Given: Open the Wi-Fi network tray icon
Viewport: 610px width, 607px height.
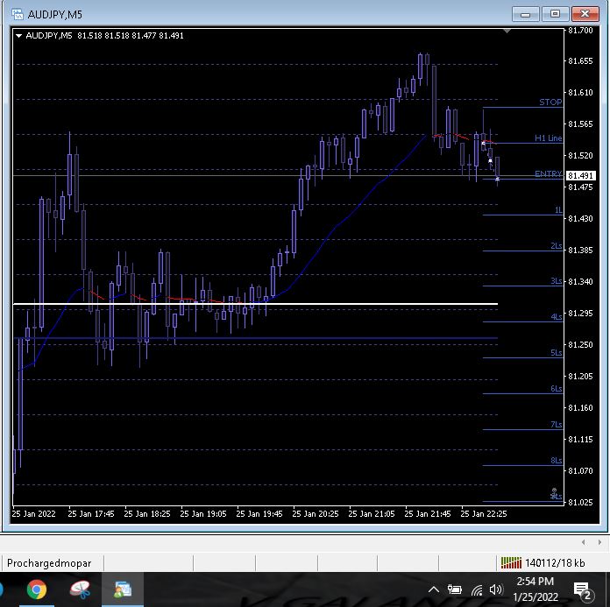Looking at the screenshot, I should 477,590.
